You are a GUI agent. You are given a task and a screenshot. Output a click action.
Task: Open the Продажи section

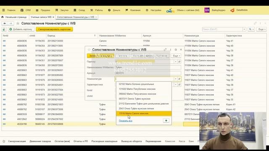[43, 10]
